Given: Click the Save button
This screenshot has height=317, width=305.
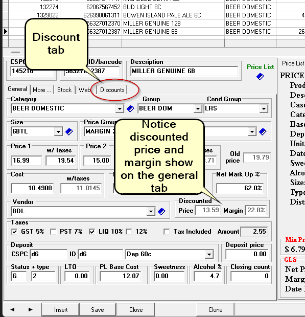Looking at the screenshot, I should click(98, 310).
